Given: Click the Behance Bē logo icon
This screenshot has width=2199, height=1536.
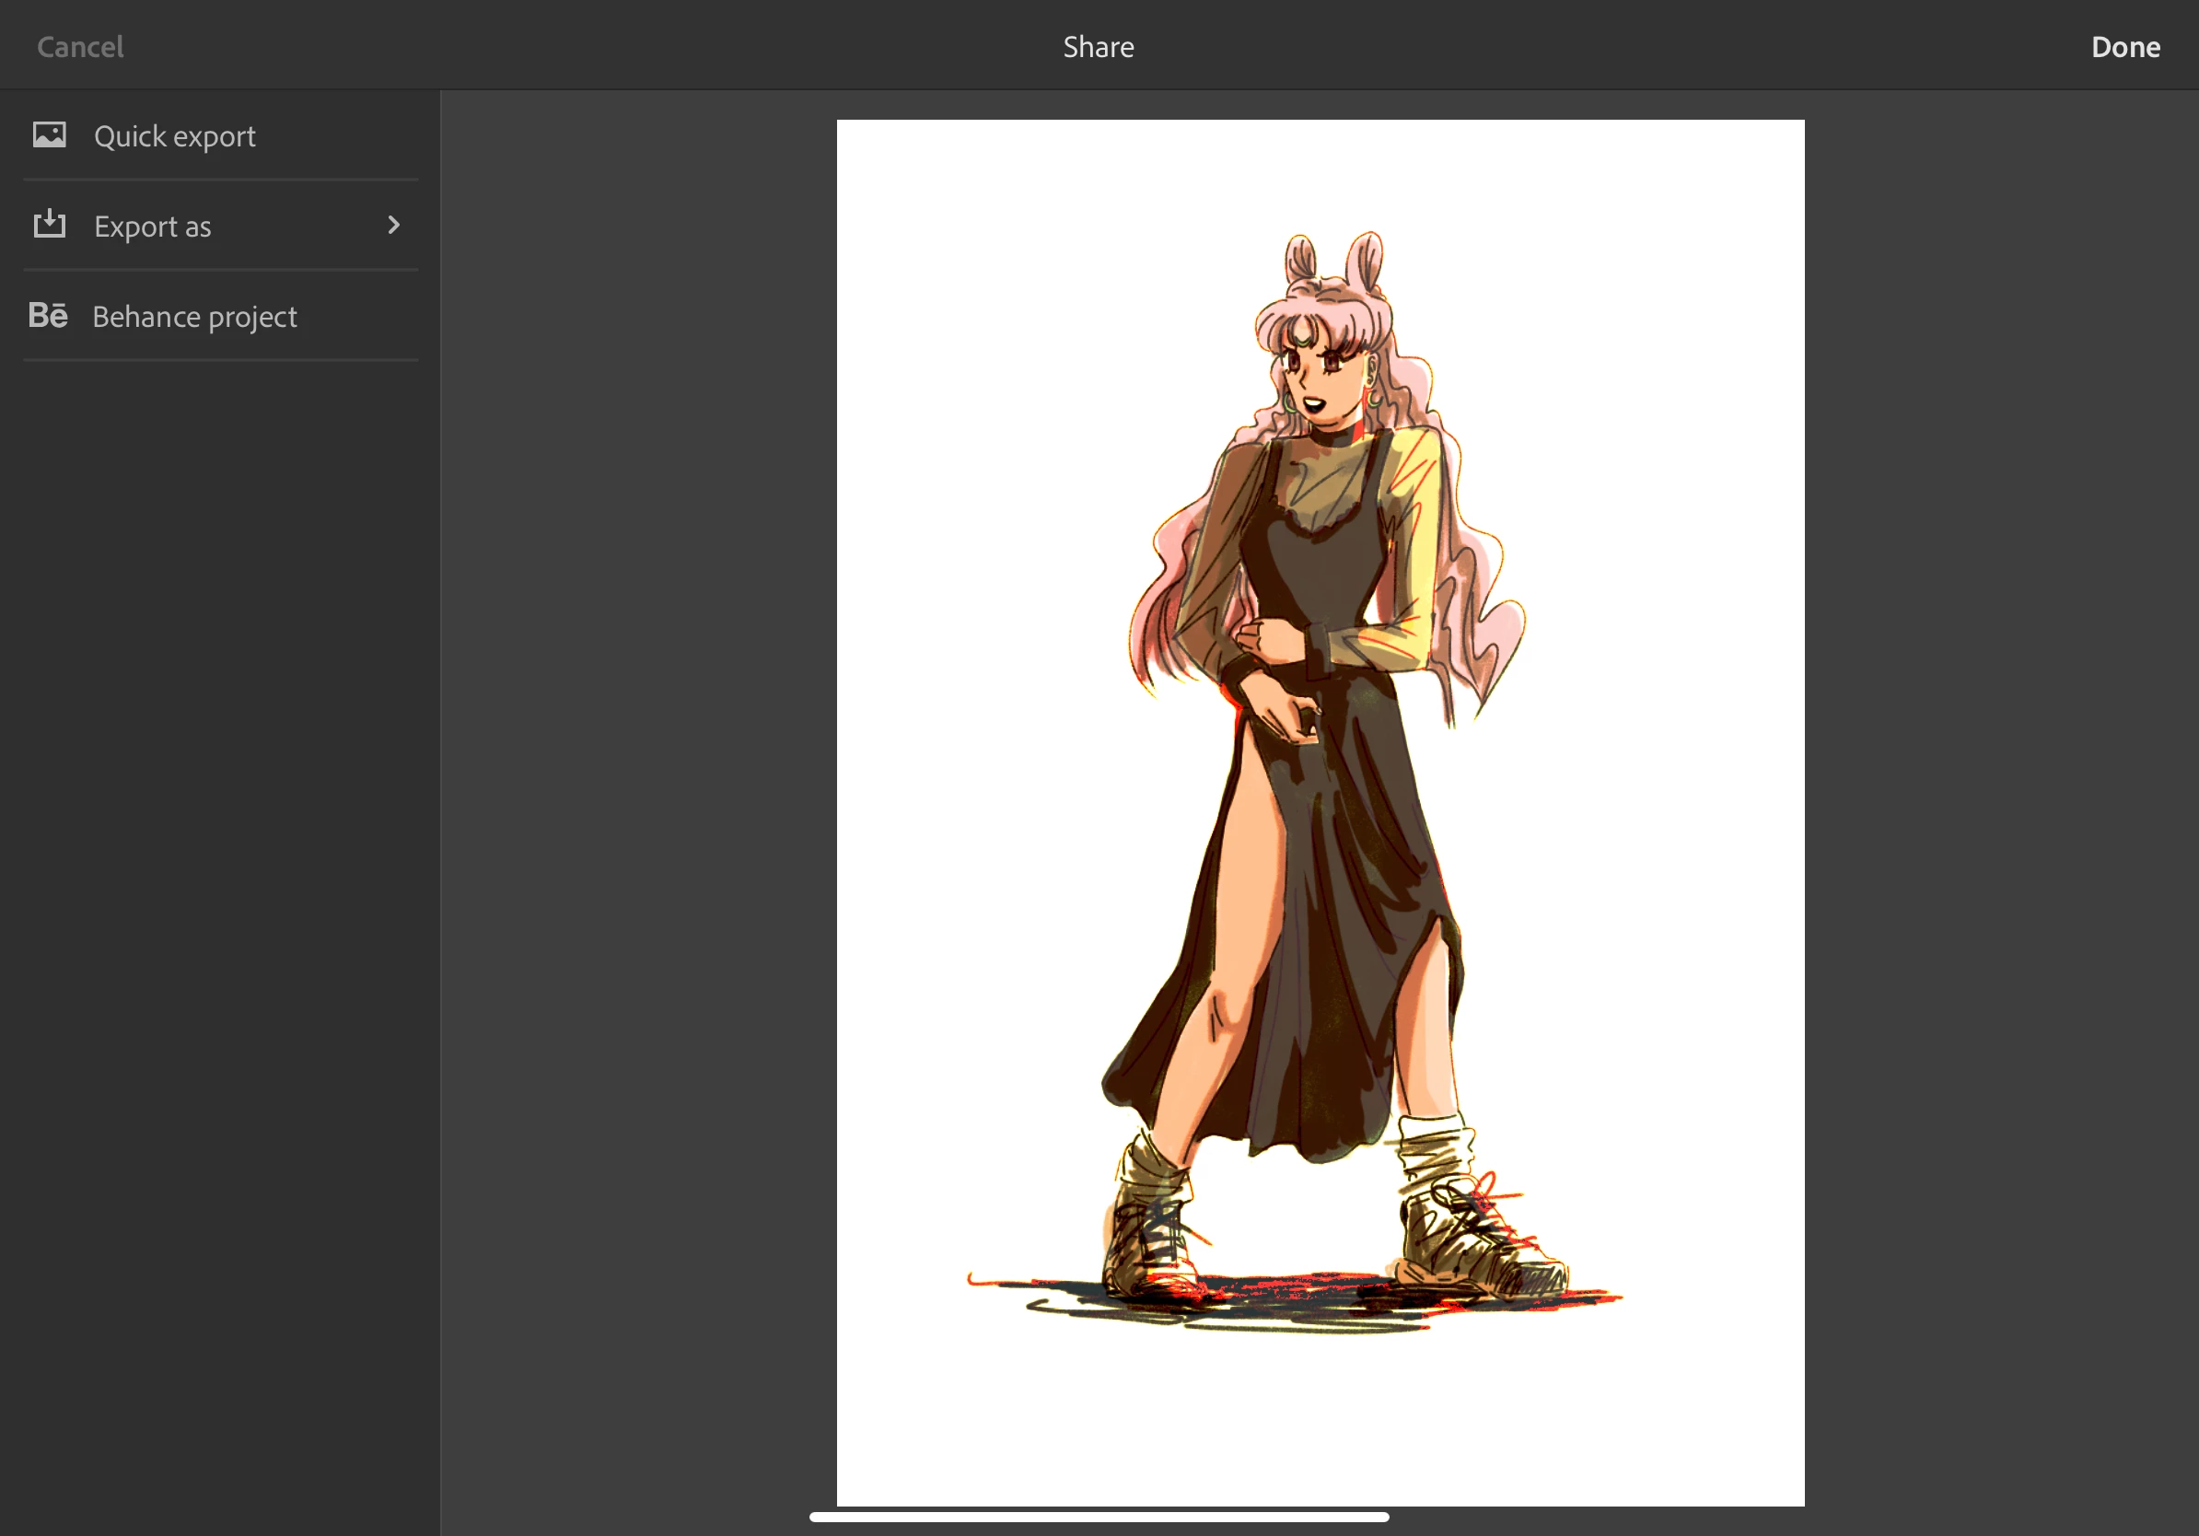Looking at the screenshot, I should (x=48, y=315).
